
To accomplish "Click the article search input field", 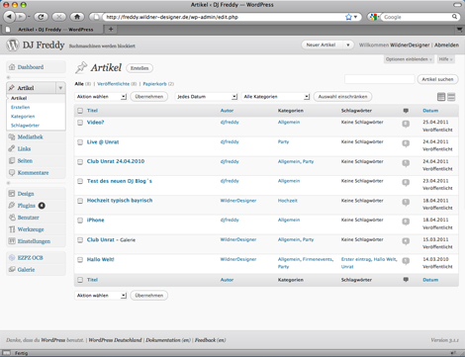I will click(380, 79).
